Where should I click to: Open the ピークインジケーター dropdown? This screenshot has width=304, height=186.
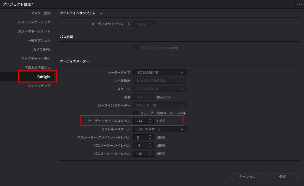[x=160, y=105]
